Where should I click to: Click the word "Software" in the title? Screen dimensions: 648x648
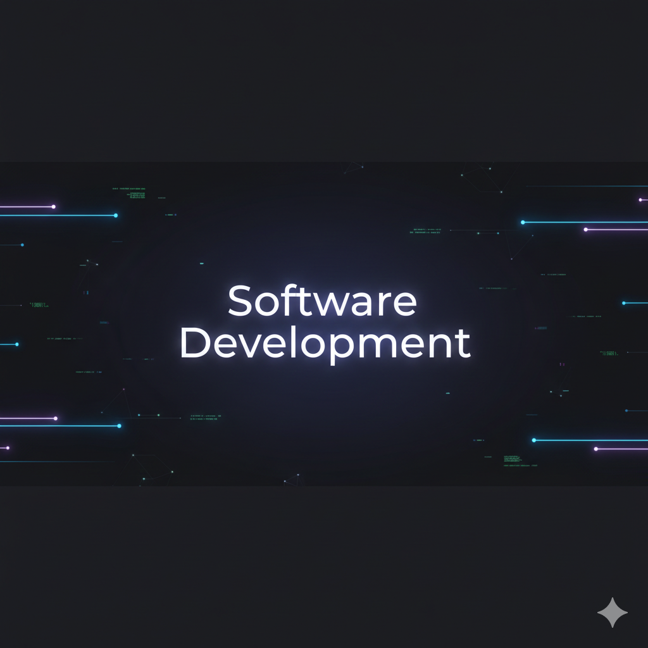pyautogui.click(x=322, y=302)
